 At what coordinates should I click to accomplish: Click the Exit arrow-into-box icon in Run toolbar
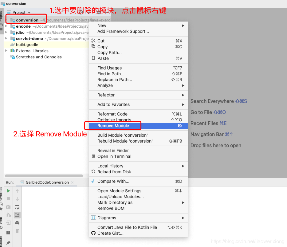[8, 223]
